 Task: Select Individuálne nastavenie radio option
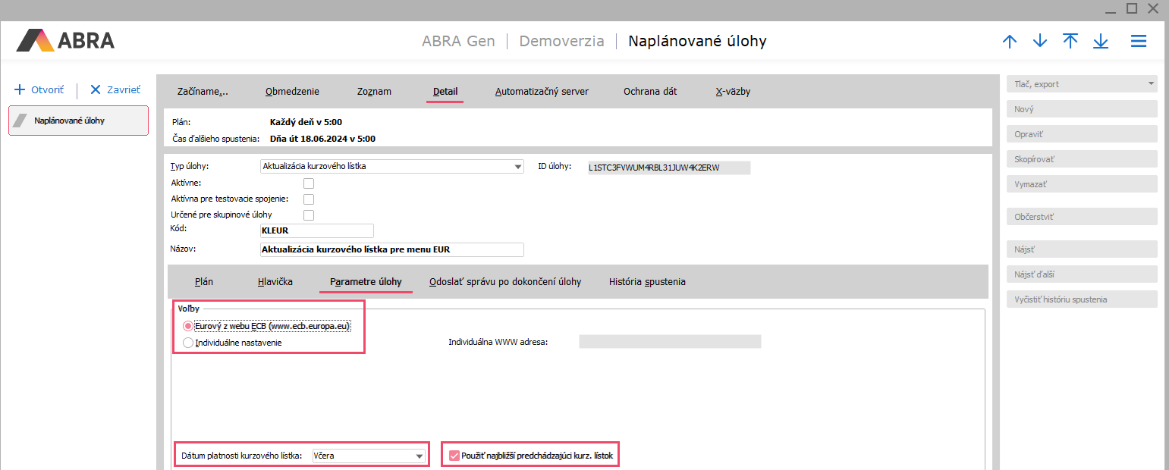click(x=188, y=343)
